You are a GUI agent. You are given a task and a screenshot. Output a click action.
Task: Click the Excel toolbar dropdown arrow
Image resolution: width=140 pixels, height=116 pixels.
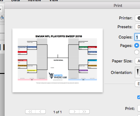tap(1, 9)
